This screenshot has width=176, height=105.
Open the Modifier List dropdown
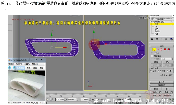pos(162,16)
